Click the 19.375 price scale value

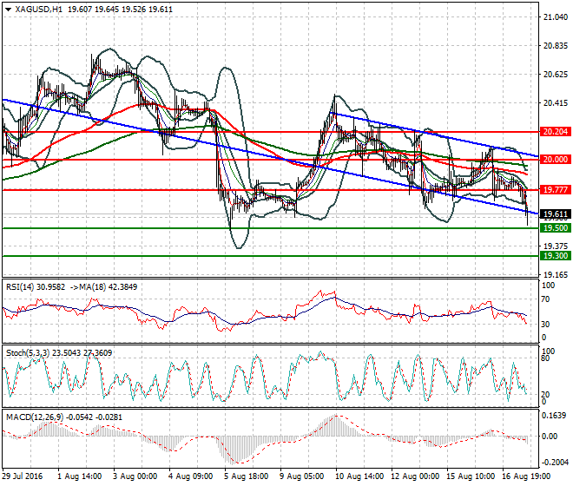pos(556,246)
